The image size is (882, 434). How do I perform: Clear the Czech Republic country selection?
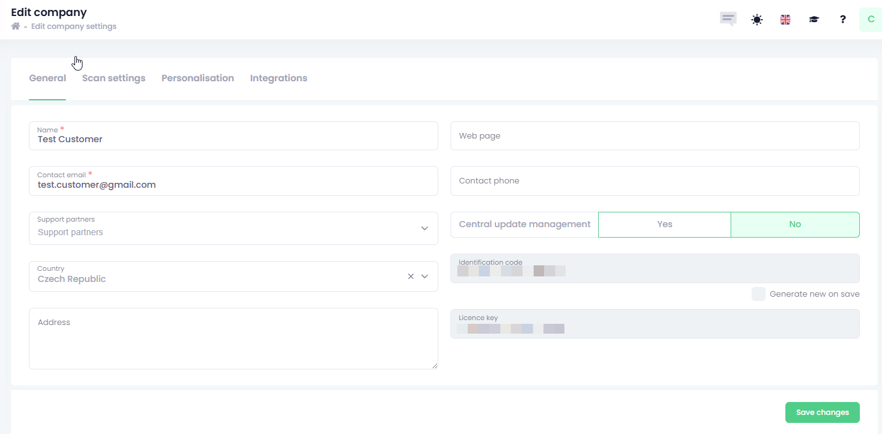click(x=411, y=276)
